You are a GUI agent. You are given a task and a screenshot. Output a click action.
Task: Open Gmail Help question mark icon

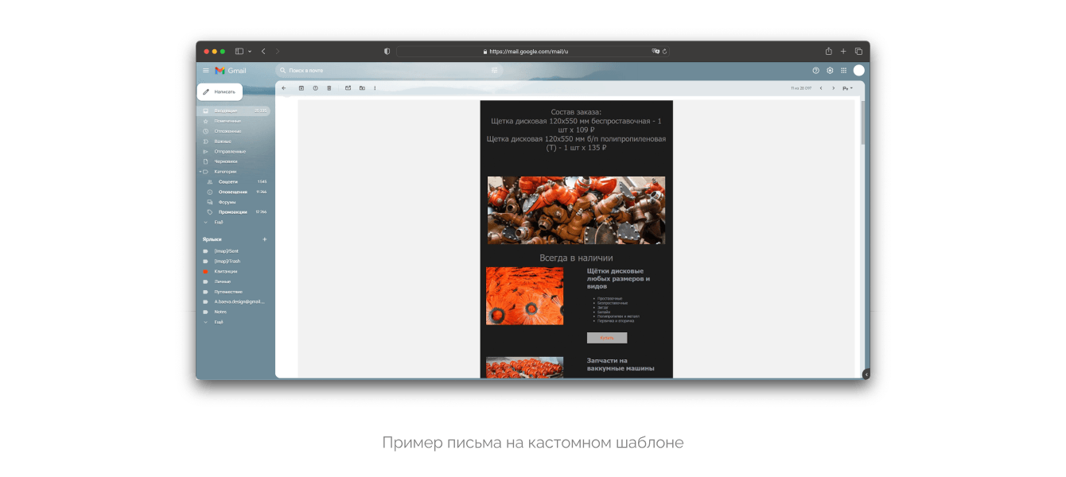coord(815,71)
